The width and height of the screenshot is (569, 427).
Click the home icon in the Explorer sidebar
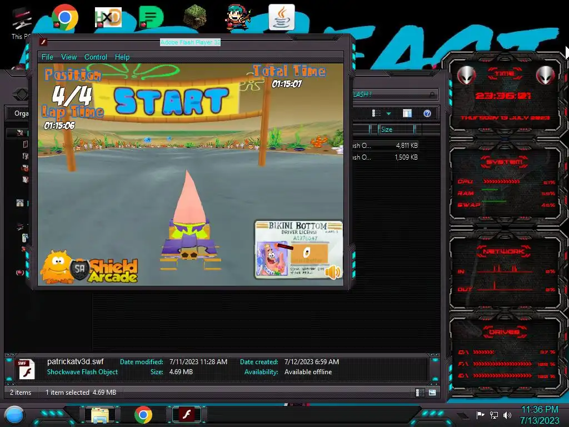pyautogui.click(x=20, y=202)
